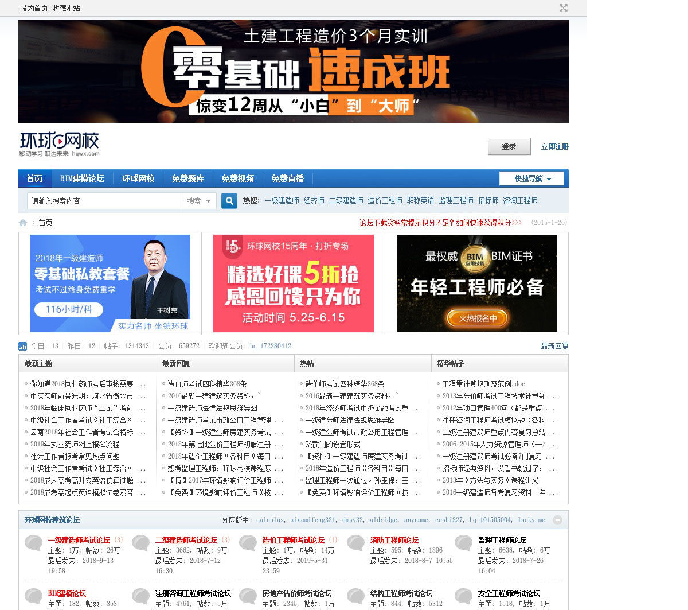688x610 pixels.
Task: Click moderator name lucky_me
Action: 531,520
